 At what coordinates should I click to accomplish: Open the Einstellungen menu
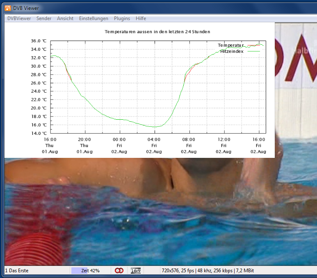(94, 18)
